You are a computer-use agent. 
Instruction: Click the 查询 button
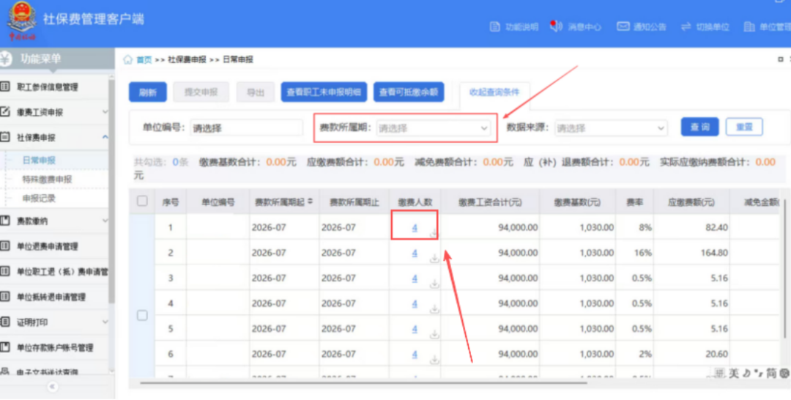pos(699,127)
